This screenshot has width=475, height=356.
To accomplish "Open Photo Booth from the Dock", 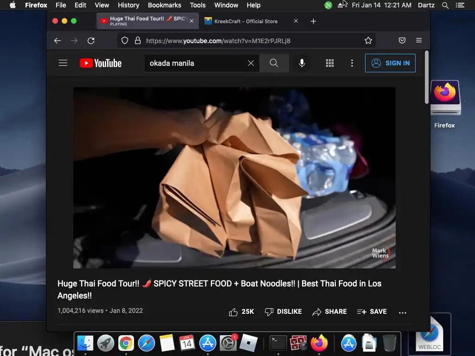I will (298, 343).
